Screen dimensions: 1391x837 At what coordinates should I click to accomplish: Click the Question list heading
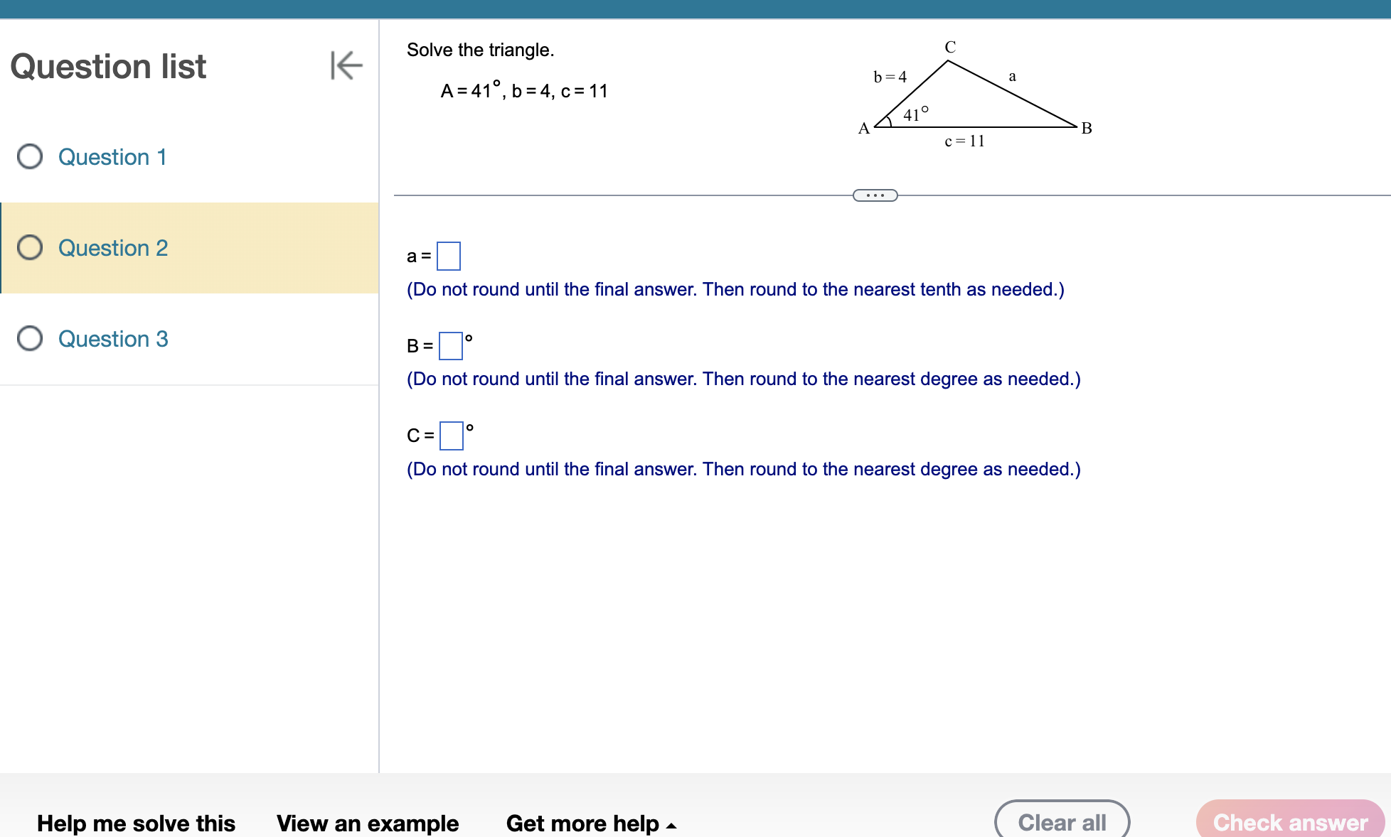[108, 66]
